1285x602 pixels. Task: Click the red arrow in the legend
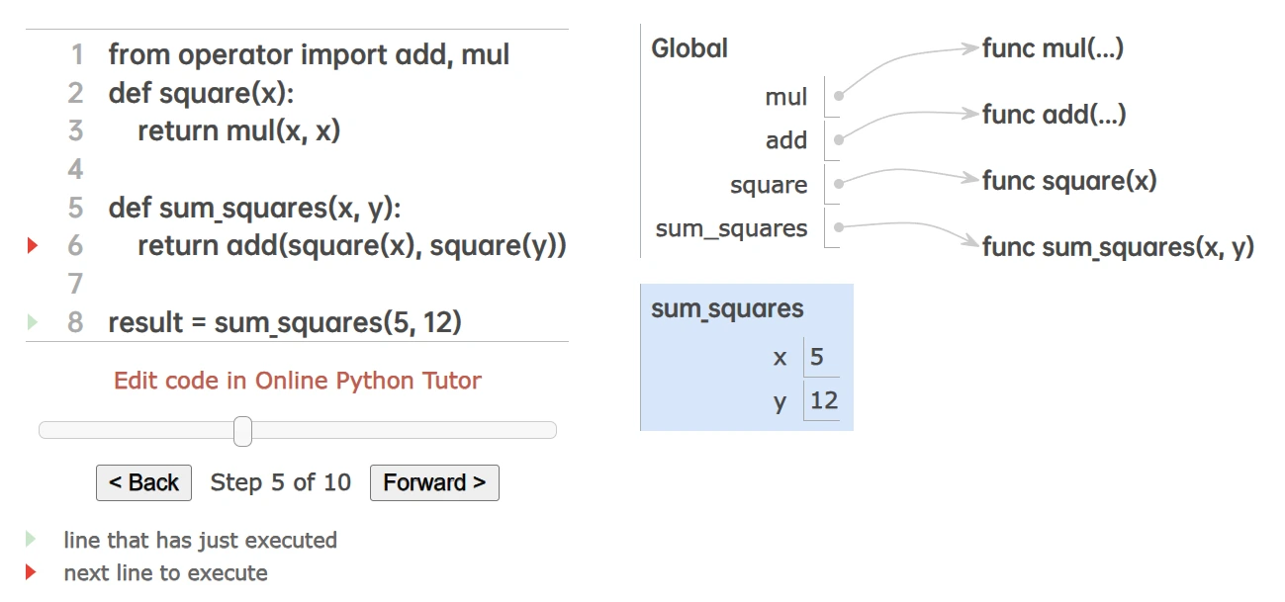[x=31, y=572]
